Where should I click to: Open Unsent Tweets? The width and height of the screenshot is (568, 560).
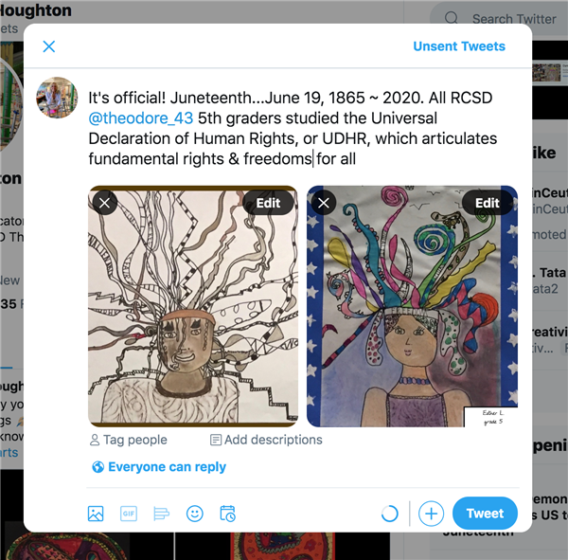pos(459,46)
